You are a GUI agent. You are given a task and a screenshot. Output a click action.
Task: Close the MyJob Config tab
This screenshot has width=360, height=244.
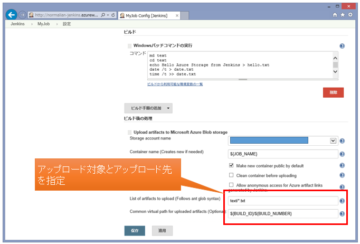coord(177,16)
